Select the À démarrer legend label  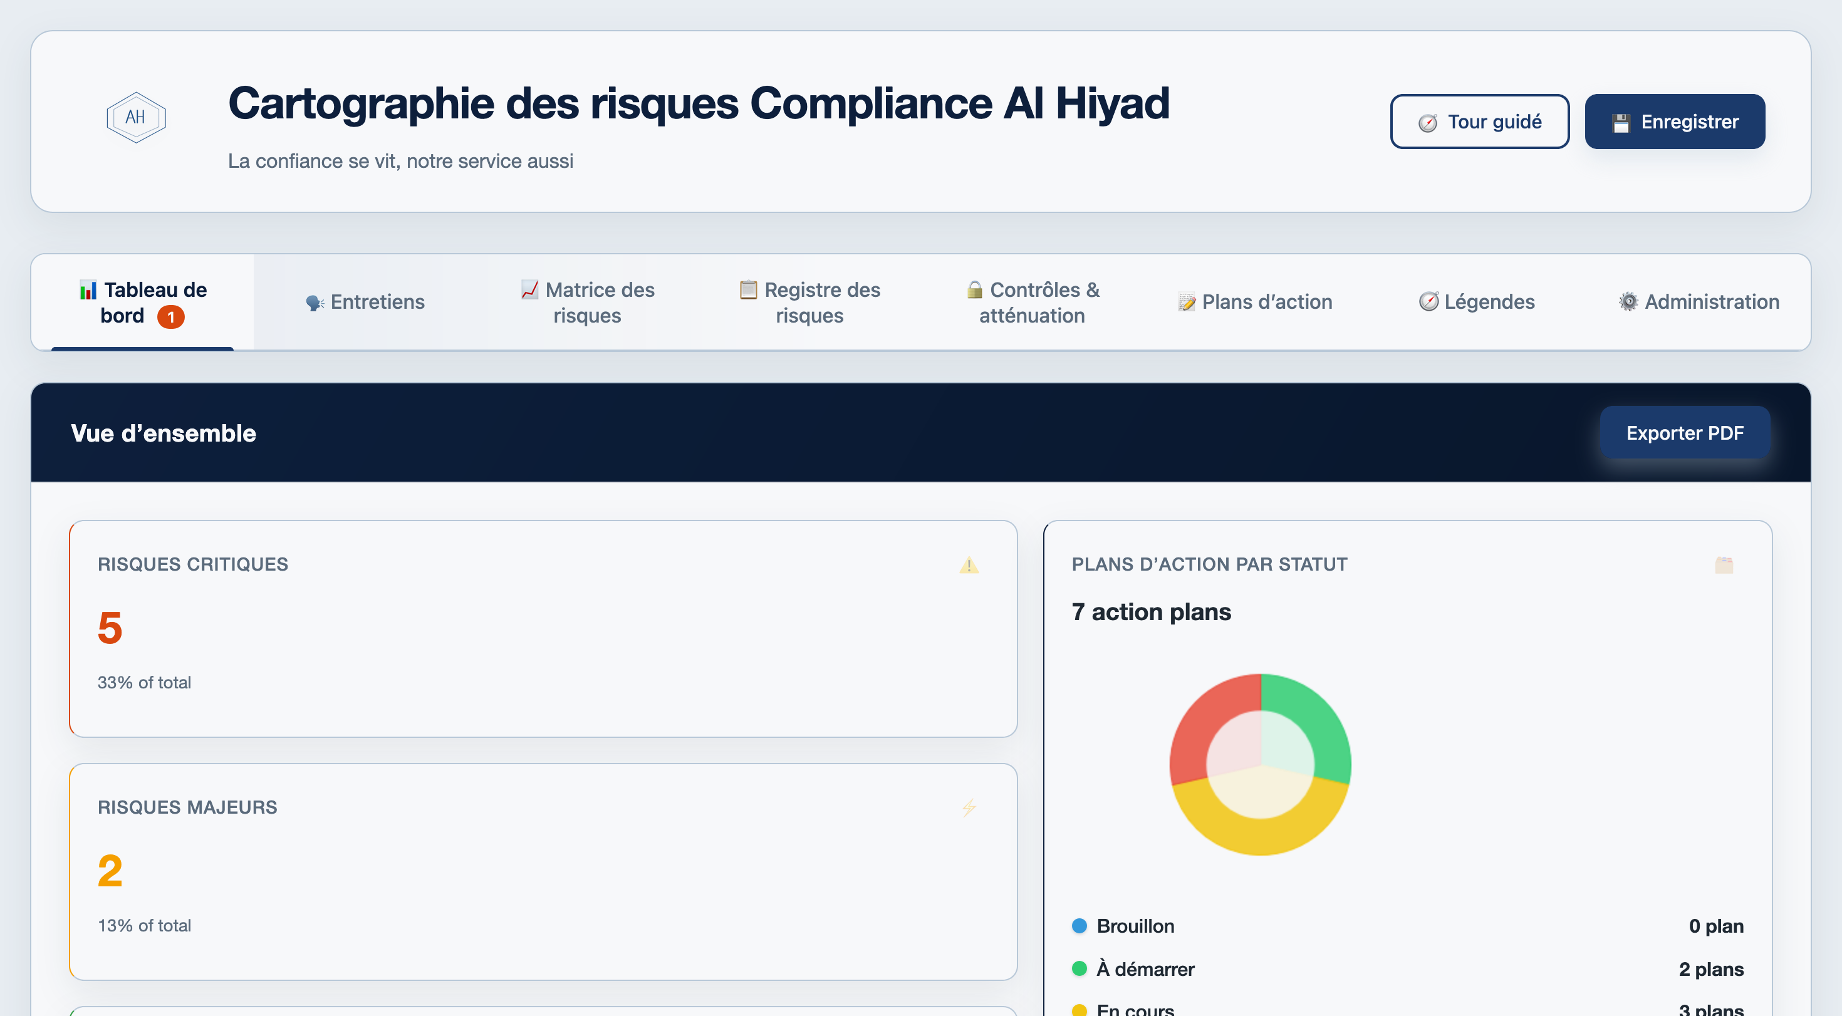click(1145, 970)
